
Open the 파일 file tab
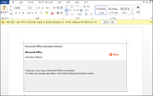click(5, 2)
